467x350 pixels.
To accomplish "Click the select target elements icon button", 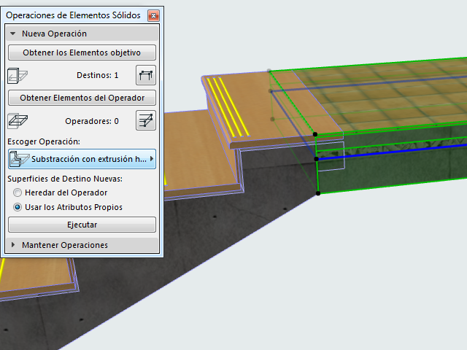I will (x=146, y=75).
